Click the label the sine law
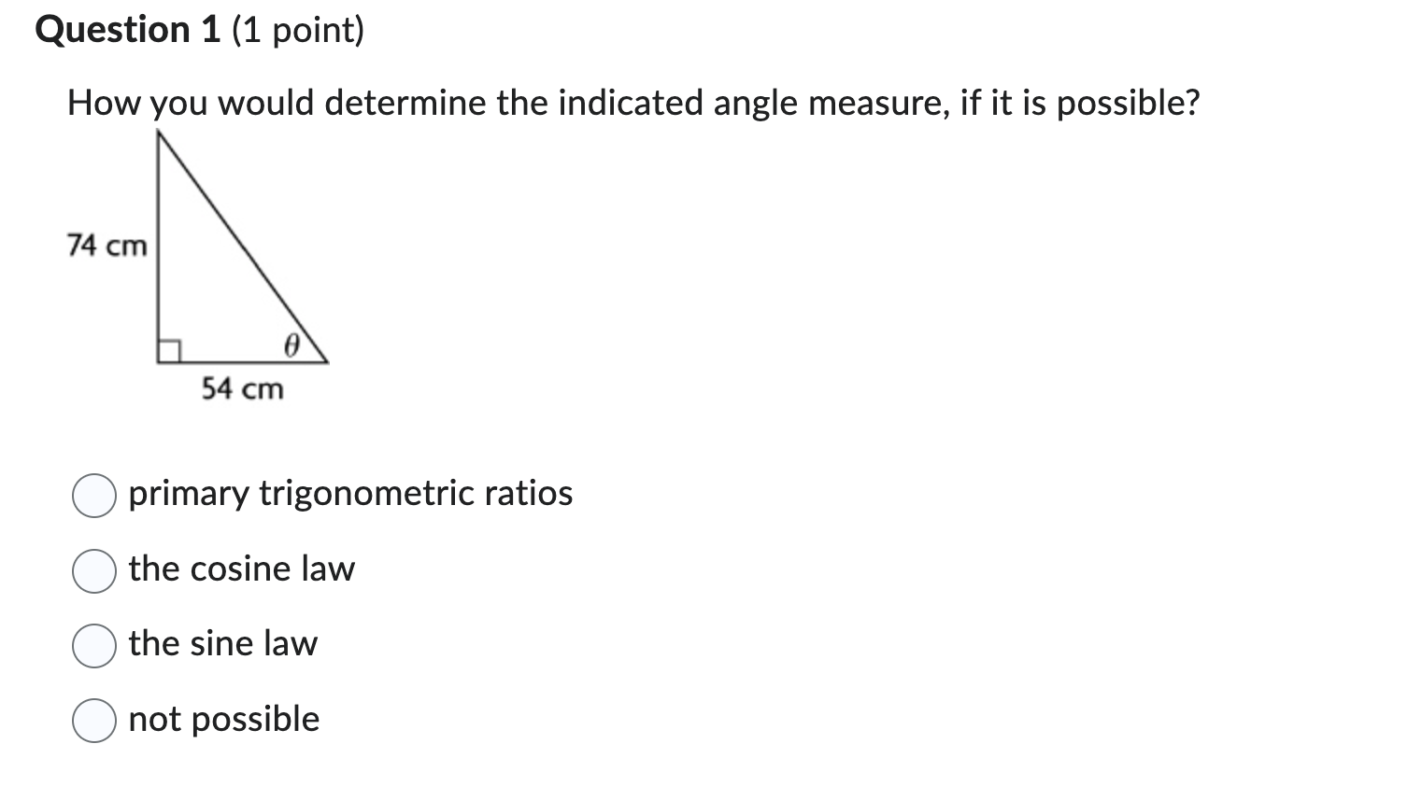Screen dimensions: 1407x786 click(x=222, y=643)
